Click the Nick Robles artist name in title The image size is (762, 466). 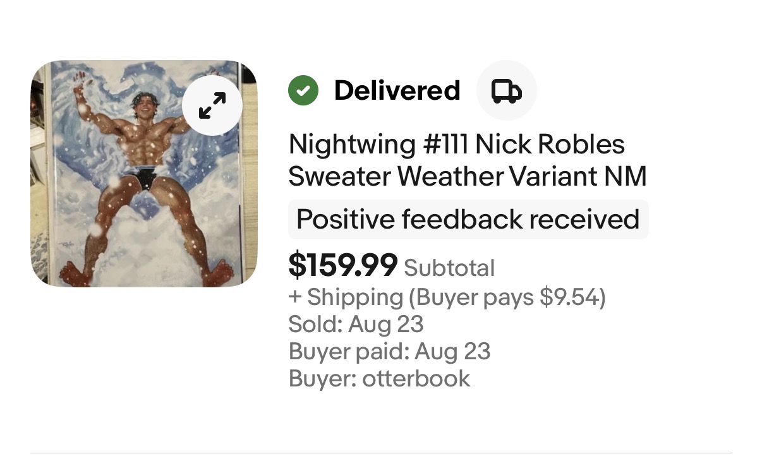coord(550,144)
